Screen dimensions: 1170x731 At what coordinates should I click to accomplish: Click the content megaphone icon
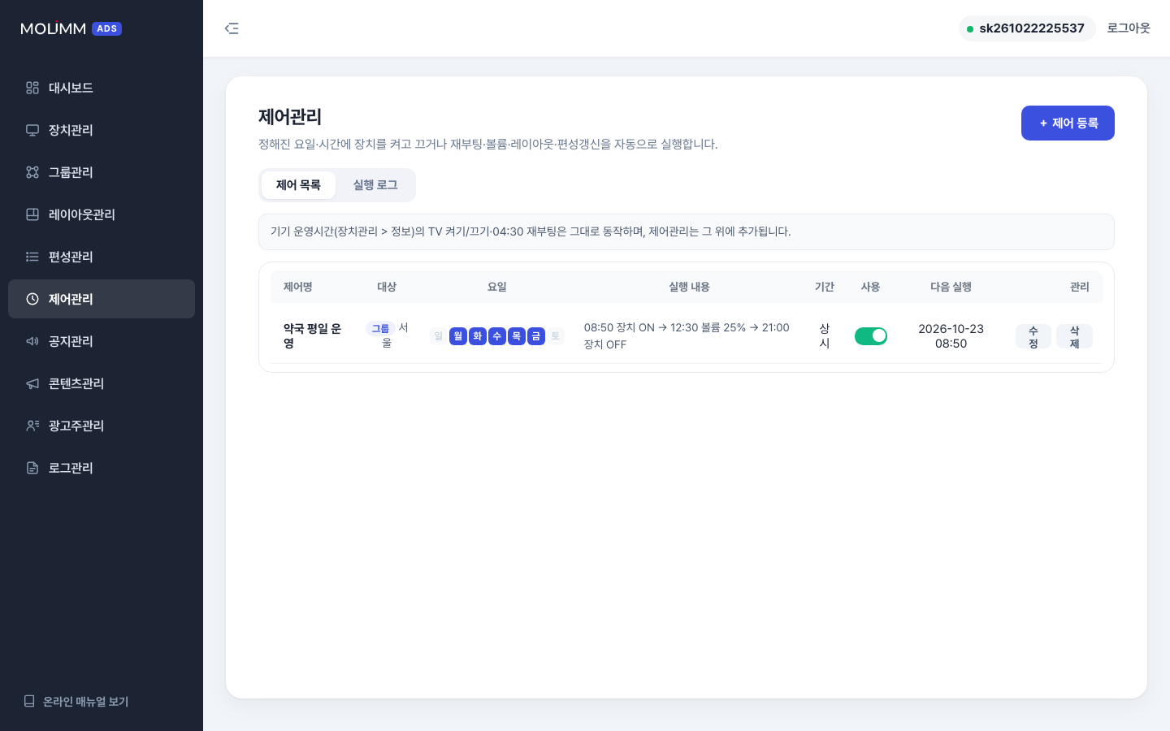click(32, 383)
